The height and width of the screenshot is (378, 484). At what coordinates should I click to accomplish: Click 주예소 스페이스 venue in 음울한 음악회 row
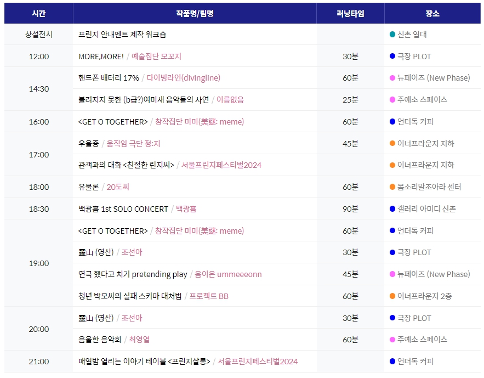[x=422, y=340]
